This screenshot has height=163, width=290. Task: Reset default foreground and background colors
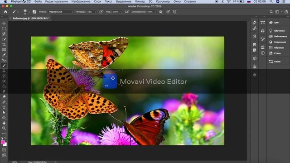click(x=2, y=138)
